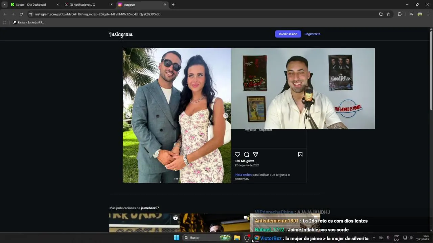Like the post with the heart icon
This screenshot has height=243, width=433.
click(x=237, y=154)
